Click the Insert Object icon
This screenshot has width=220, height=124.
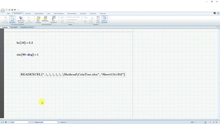click(x=62, y=20)
